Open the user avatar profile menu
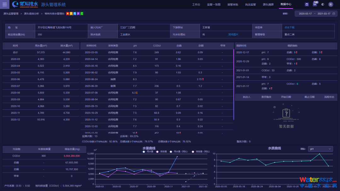 (x=331, y=4)
